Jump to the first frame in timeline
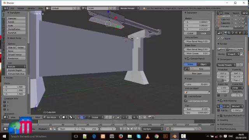This screenshot has height=140, width=249. click(x=121, y=129)
